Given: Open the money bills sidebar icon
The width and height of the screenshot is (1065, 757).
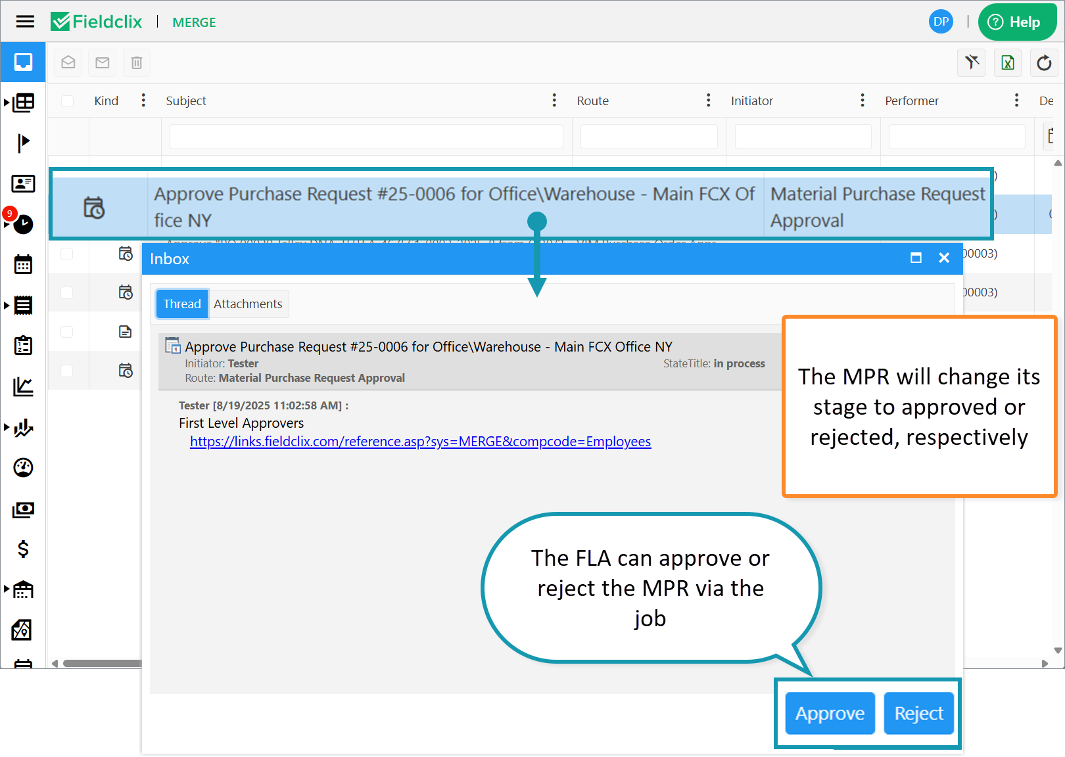Looking at the screenshot, I should coord(23,509).
